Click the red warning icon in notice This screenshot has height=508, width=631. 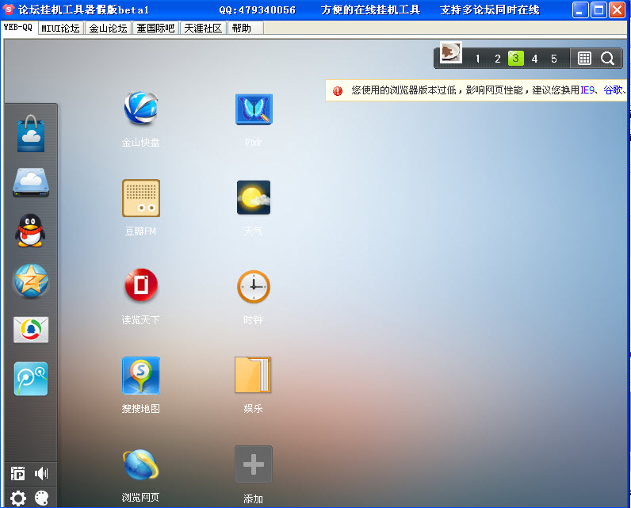(x=338, y=91)
